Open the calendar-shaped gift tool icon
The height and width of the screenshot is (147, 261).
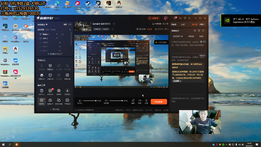point(59,75)
